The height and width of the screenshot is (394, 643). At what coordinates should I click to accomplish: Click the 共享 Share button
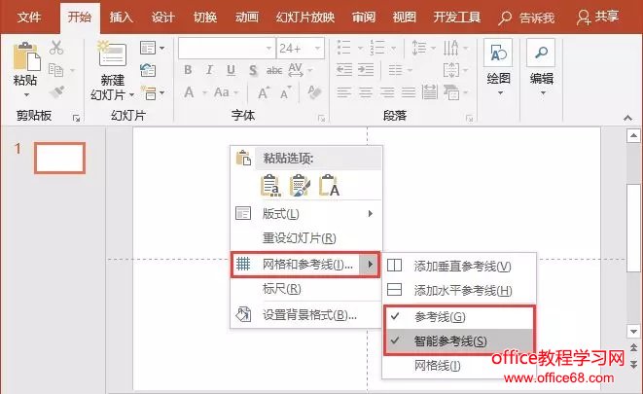click(x=597, y=18)
